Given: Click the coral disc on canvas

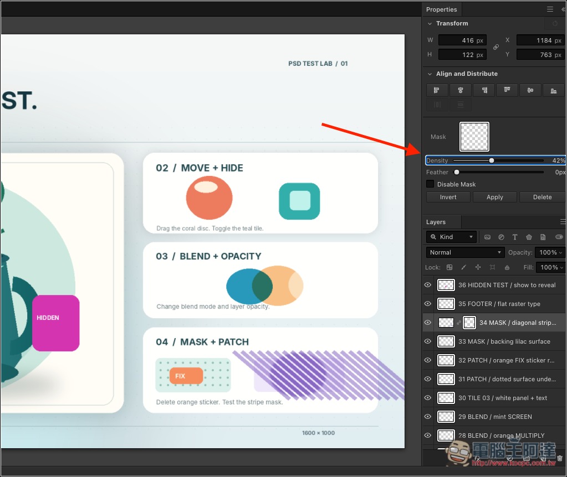Looking at the screenshot, I should click(x=209, y=198).
